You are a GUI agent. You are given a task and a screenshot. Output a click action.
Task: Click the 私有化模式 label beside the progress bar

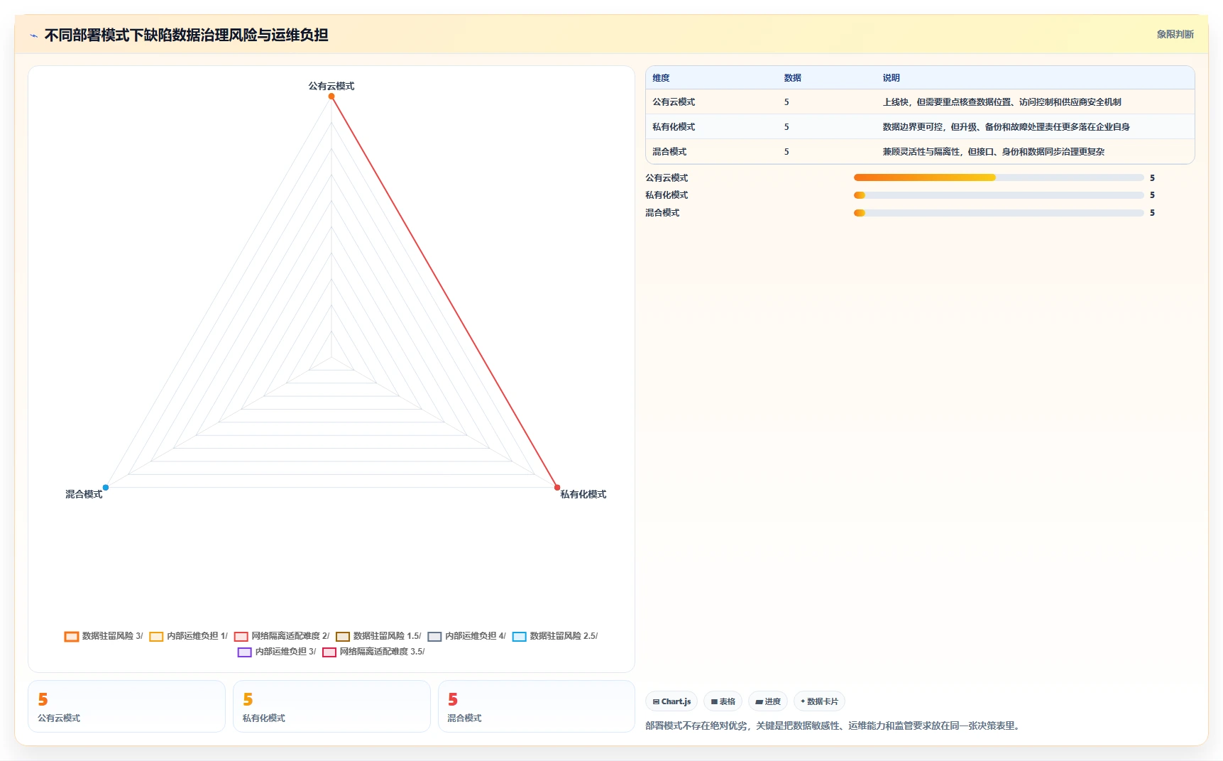[667, 195]
